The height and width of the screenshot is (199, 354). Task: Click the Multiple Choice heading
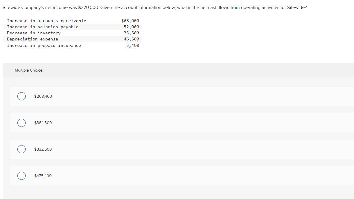tap(28, 70)
